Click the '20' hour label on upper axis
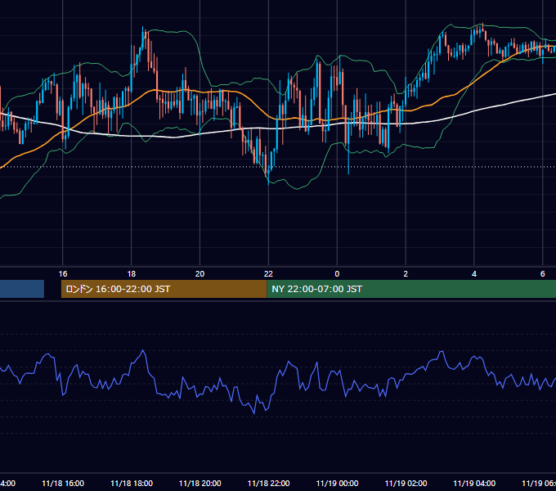The image size is (556, 491). (200, 273)
